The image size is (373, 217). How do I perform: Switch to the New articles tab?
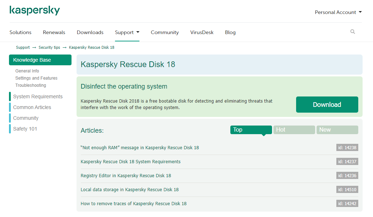coord(337,130)
